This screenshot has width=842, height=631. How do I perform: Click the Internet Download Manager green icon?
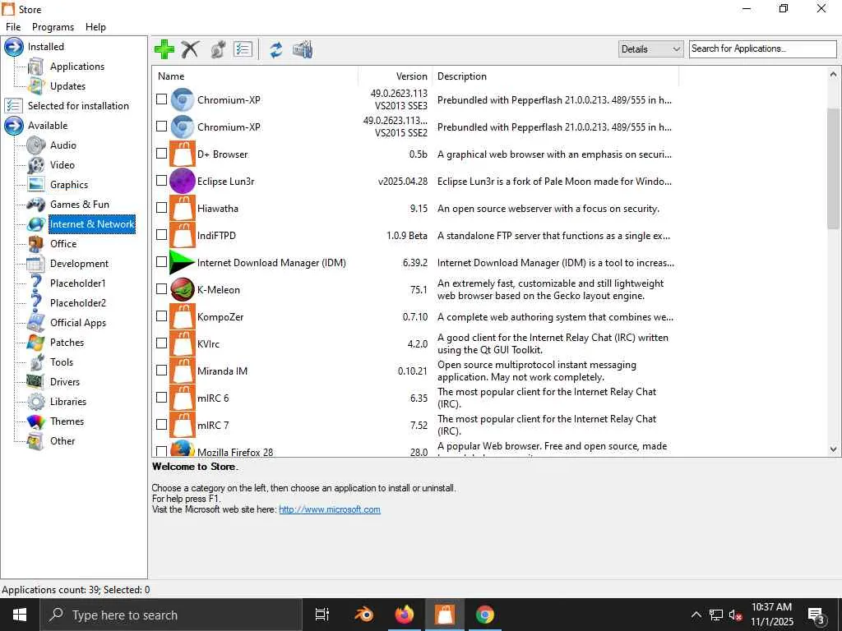(183, 262)
